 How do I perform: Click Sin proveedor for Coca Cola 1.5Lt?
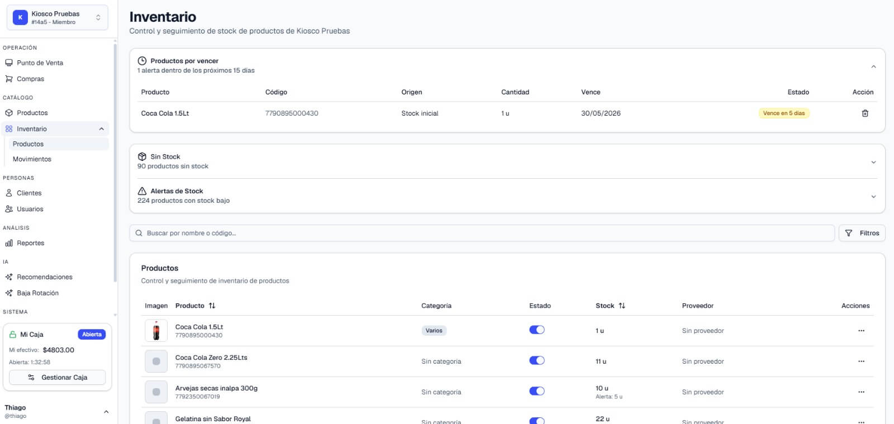tap(703, 331)
